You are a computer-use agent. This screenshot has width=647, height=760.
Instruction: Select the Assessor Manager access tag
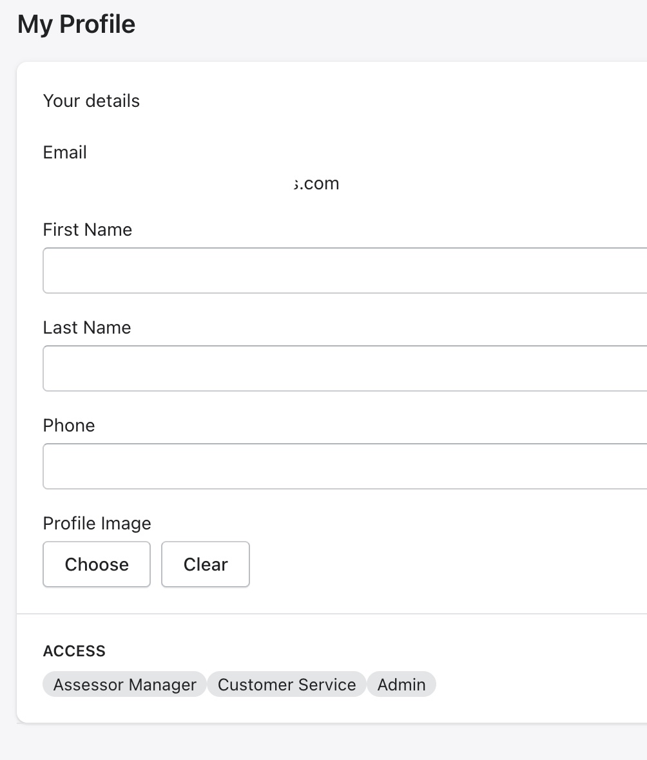tap(124, 685)
